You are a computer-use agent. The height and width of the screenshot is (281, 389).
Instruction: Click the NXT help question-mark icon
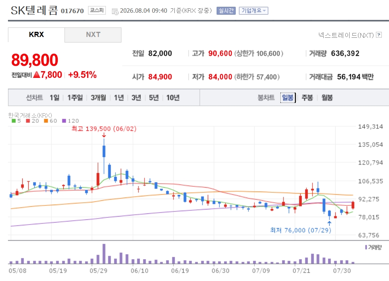pyautogui.click(x=379, y=35)
